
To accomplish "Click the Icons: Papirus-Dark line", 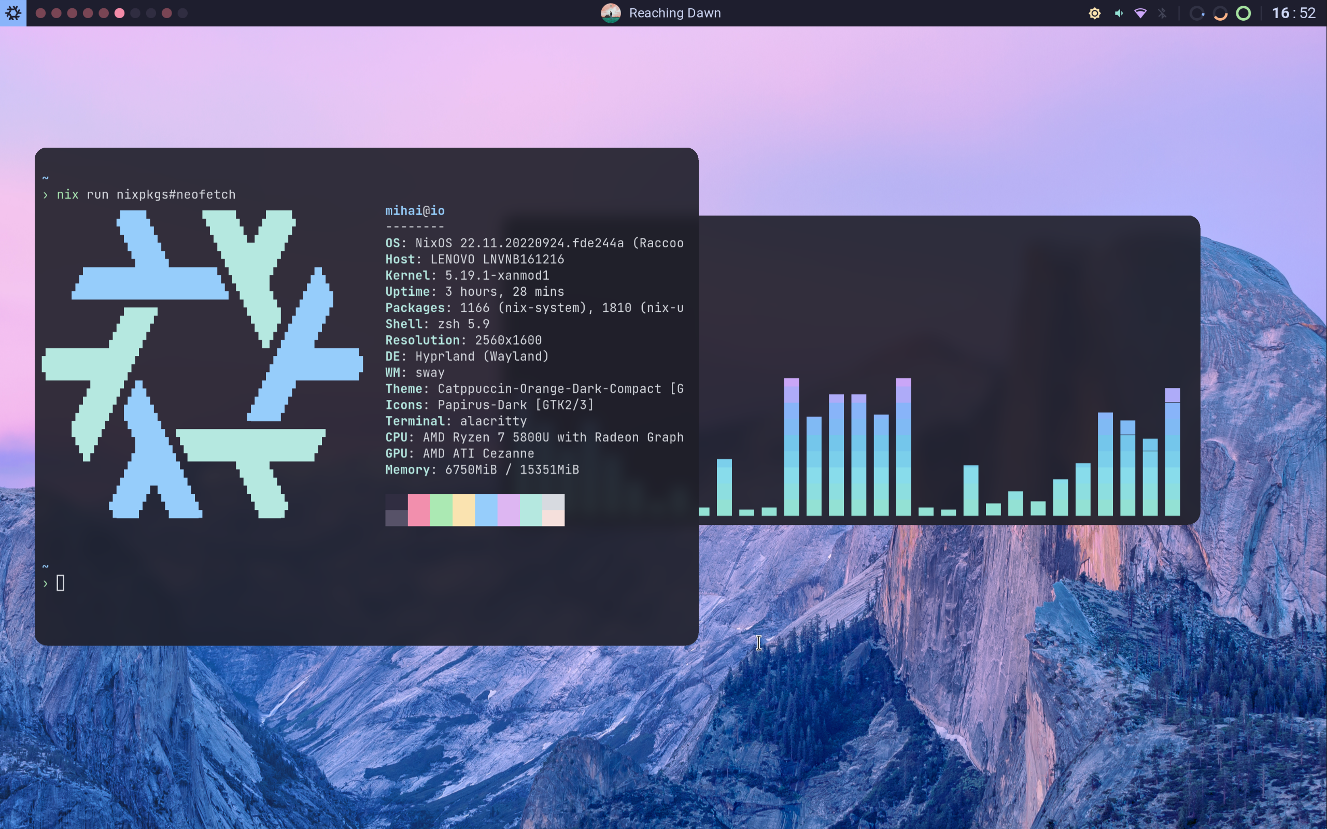I will coord(490,405).
